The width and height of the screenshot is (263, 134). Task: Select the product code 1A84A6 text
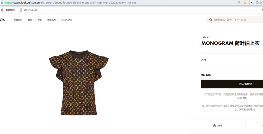[x=205, y=37]
